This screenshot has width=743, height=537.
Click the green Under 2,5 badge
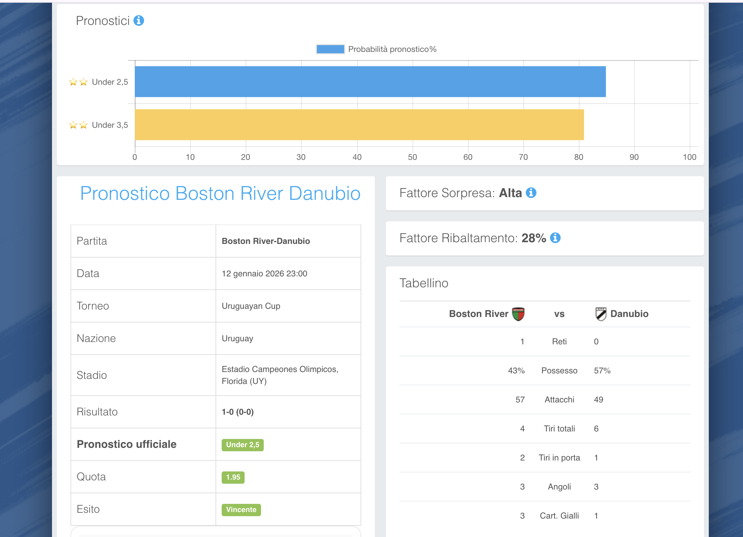pos(243,445)
